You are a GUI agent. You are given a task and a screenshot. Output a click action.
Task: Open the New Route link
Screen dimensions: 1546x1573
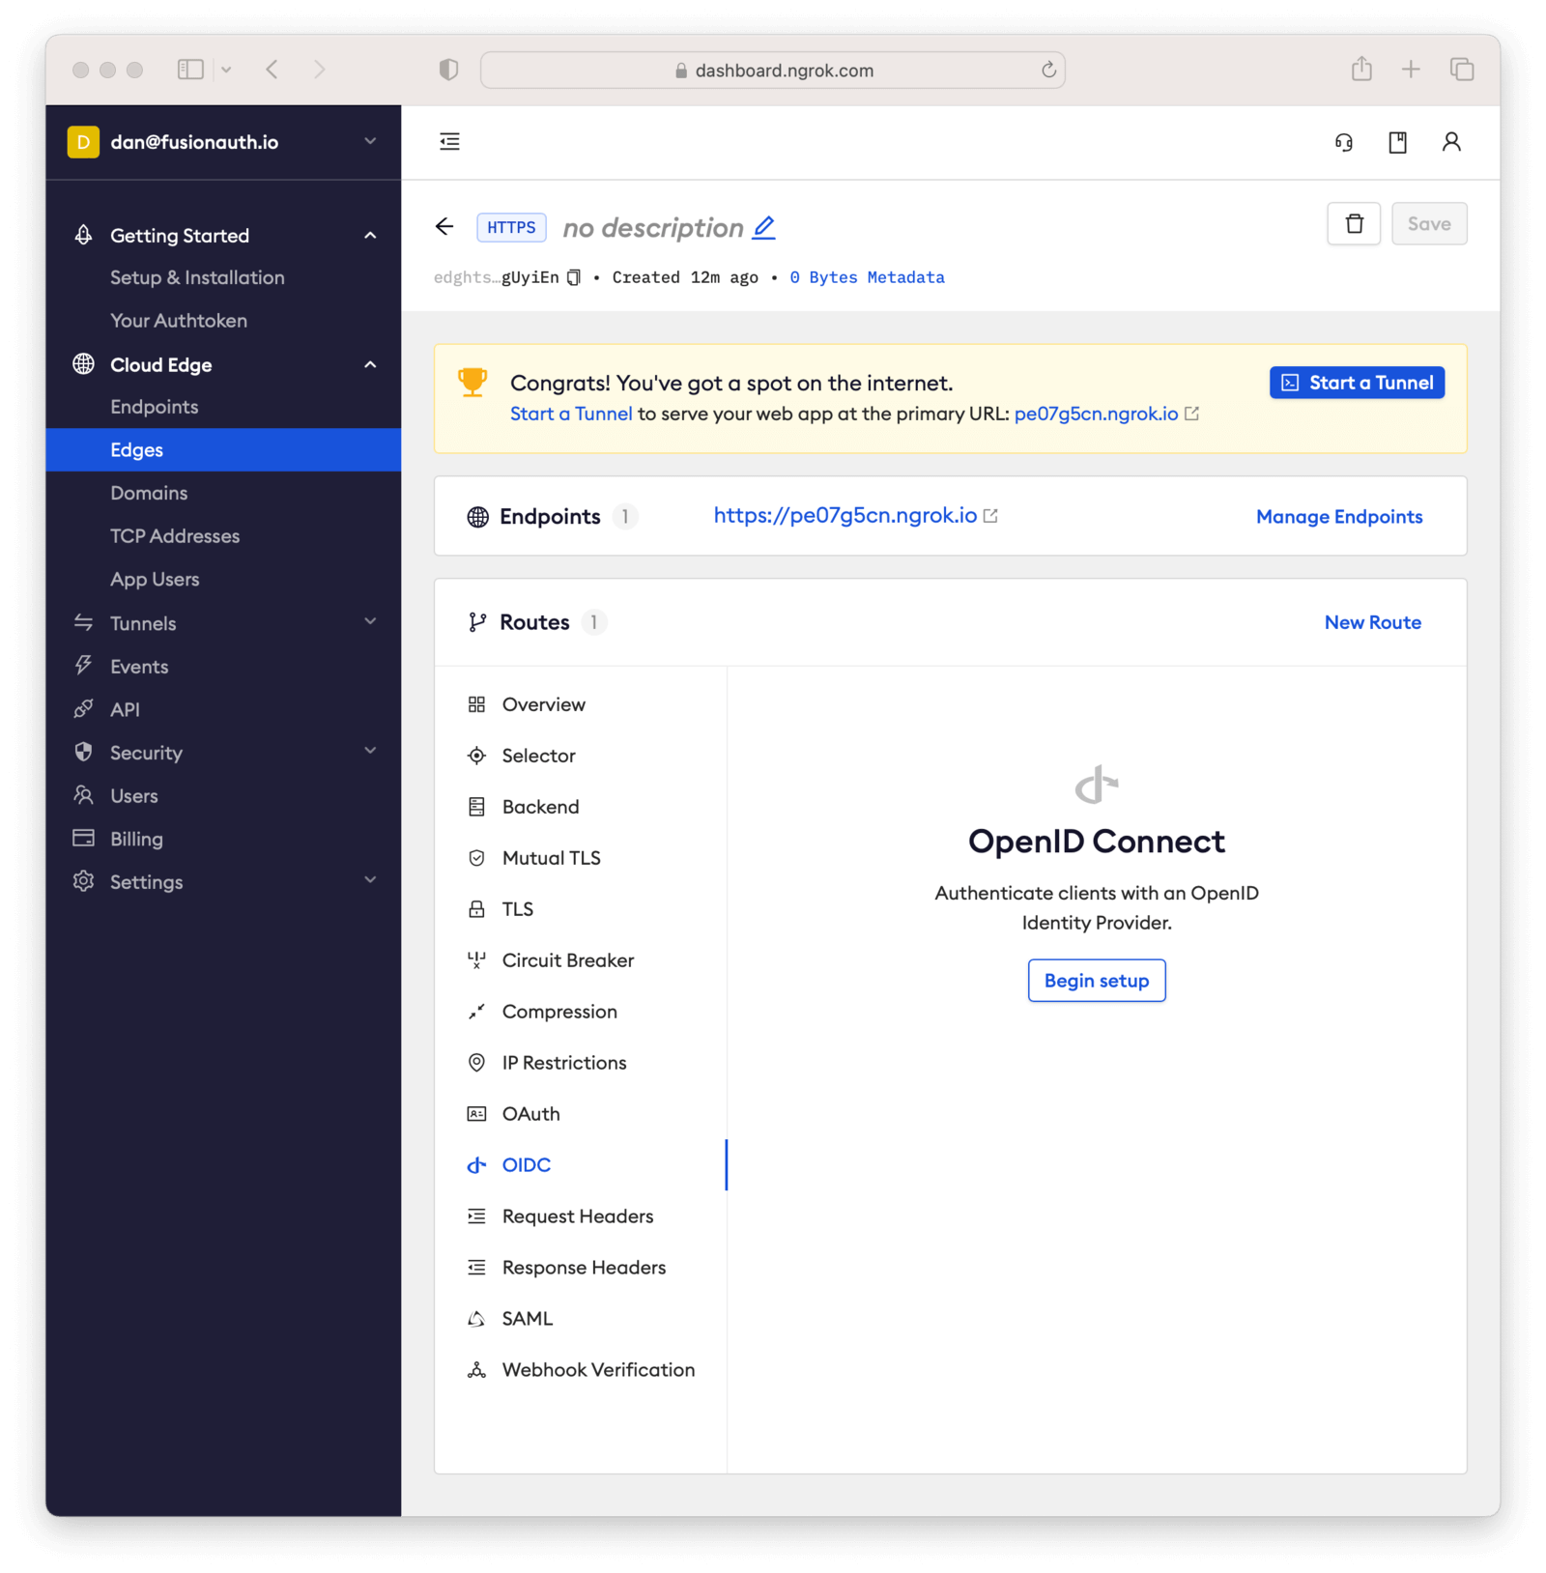(1372, 622)
